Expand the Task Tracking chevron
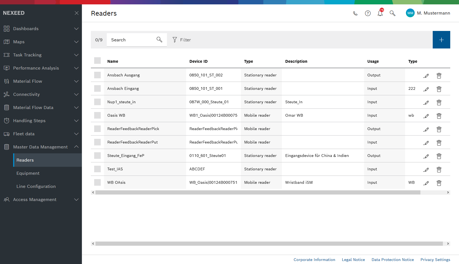The height and width of the screenshot is (264, 459). pos(76,55)
